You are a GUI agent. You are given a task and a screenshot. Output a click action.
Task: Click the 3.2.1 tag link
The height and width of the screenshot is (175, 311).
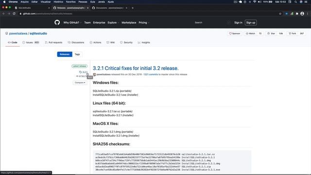coord(83,72)
